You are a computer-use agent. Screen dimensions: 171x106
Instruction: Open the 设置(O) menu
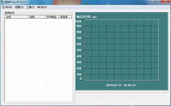click(19, 7)
